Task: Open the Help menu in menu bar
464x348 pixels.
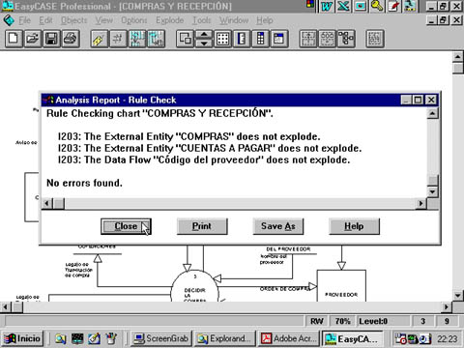Action: [x=265, y=20]
